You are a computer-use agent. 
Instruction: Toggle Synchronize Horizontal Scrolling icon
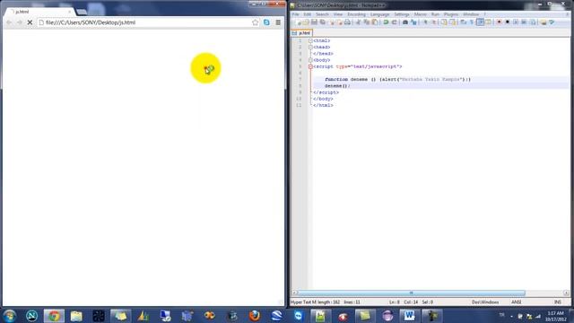[452, 22]
